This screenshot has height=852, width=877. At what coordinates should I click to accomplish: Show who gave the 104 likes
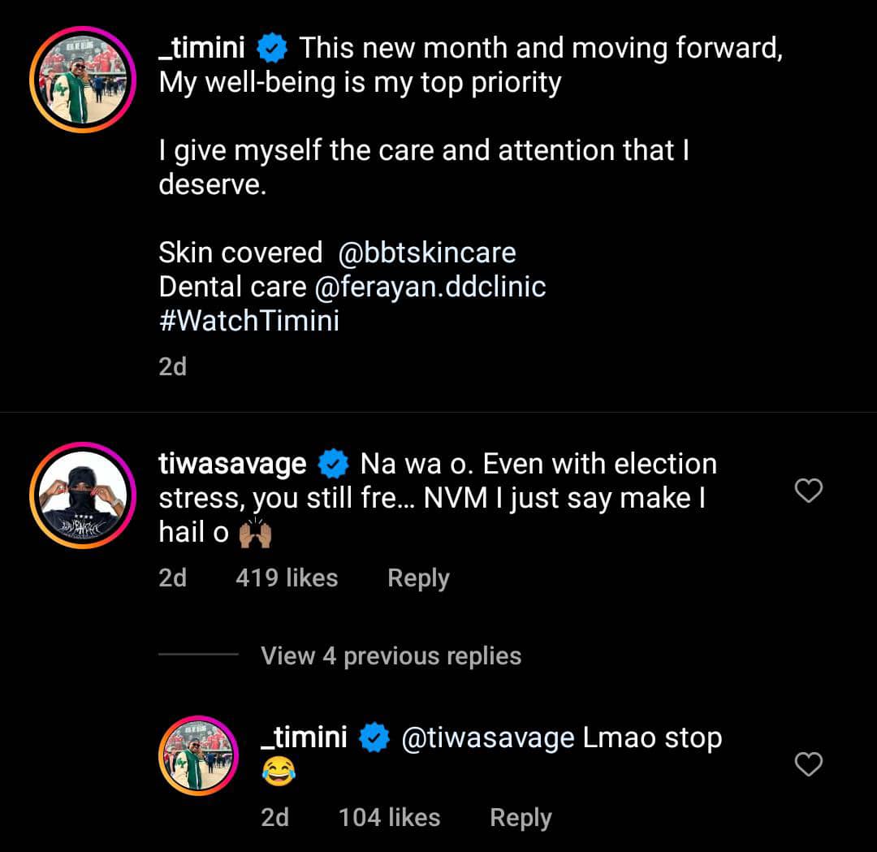tap(389, 818)
